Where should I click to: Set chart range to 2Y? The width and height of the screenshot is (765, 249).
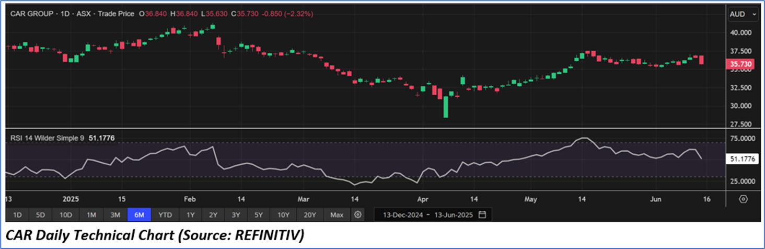[214, 215]
